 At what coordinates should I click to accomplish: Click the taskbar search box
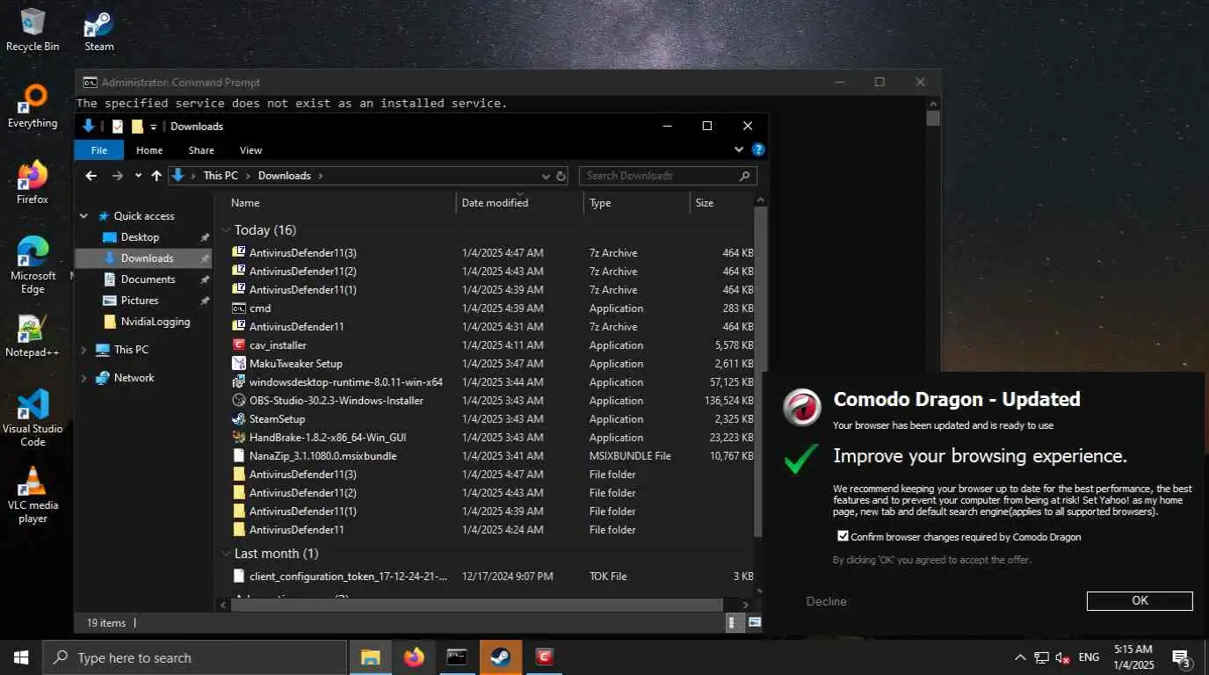[x=195, y=657]
